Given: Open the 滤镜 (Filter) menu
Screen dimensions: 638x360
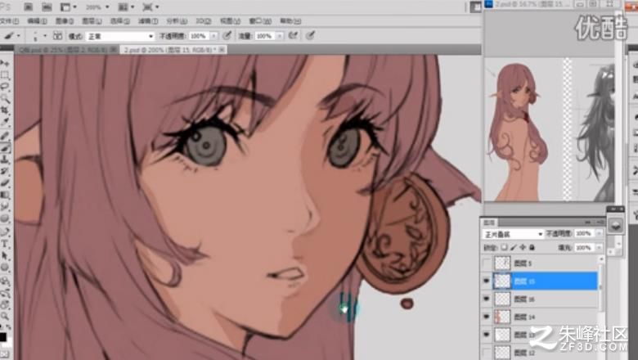Looking at the screenshot, I should coord(148,20).
